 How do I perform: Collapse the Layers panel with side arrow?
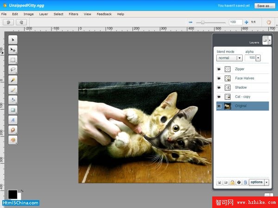(x=270, y=40)
